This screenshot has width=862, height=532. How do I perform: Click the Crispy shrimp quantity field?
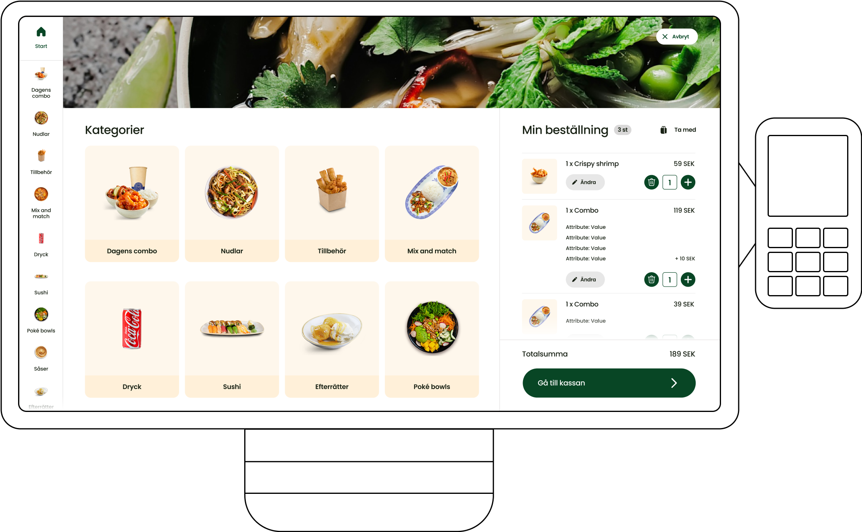tap(670, 182)
